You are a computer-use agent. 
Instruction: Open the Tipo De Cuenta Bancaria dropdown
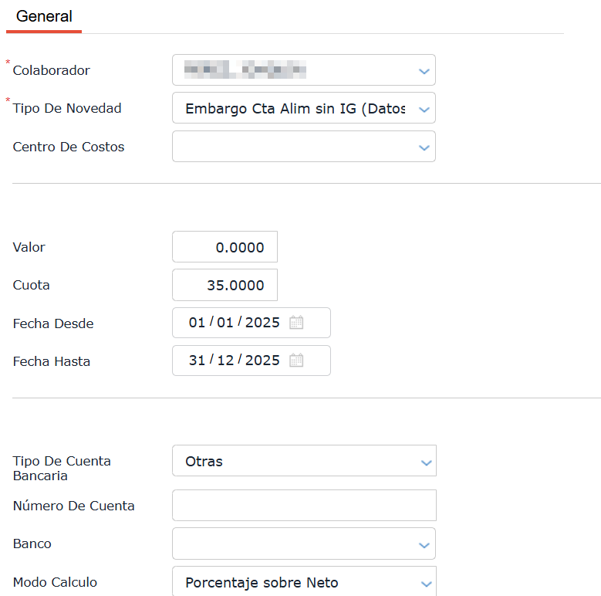click(424, 462)
